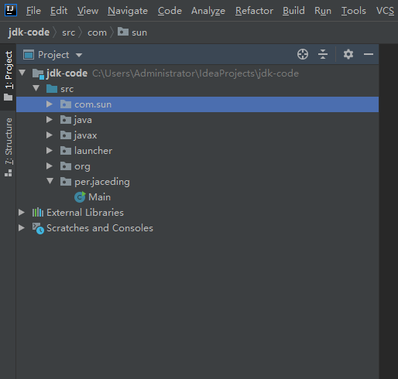Screen dimensions: 398x379
Task: Collapse the jdk-code root node arrow
Action: click(x=22, y=73)
